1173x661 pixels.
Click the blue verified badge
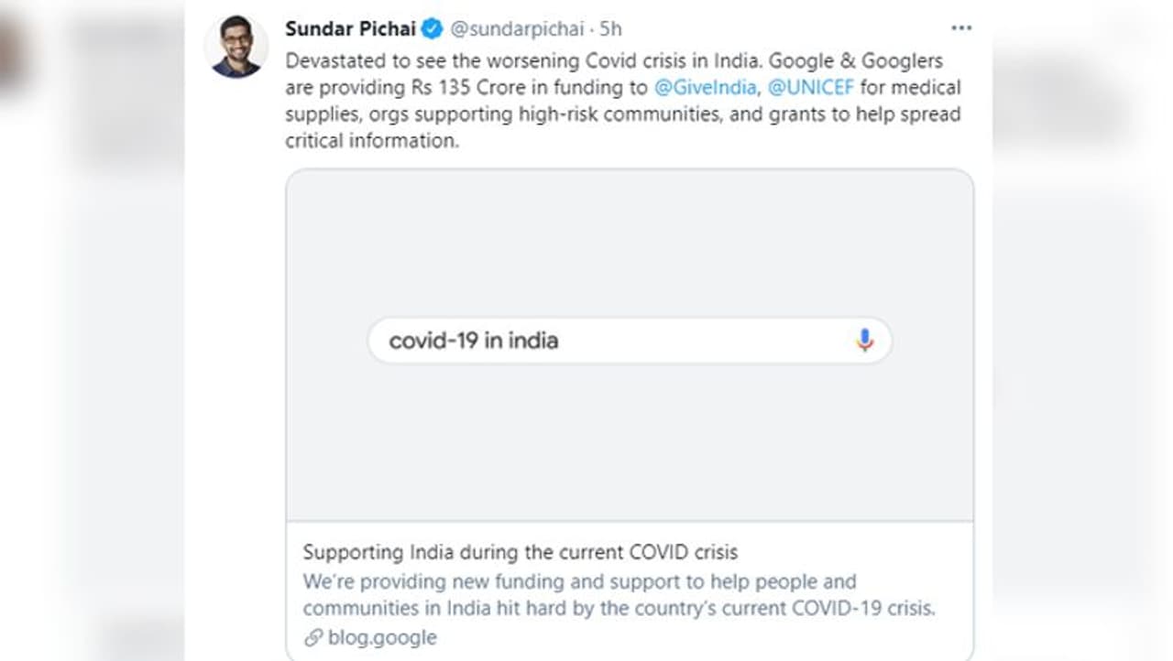pos(432,29)
